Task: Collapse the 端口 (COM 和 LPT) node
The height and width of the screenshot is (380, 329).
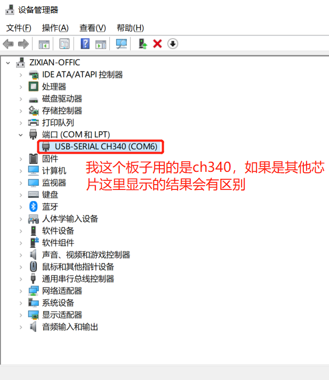Action: click(x=21, y=134)
